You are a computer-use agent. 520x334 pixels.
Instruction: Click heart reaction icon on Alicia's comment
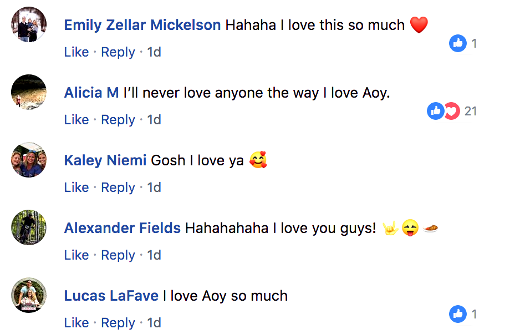pyautogui.click(x=453, y=112)
